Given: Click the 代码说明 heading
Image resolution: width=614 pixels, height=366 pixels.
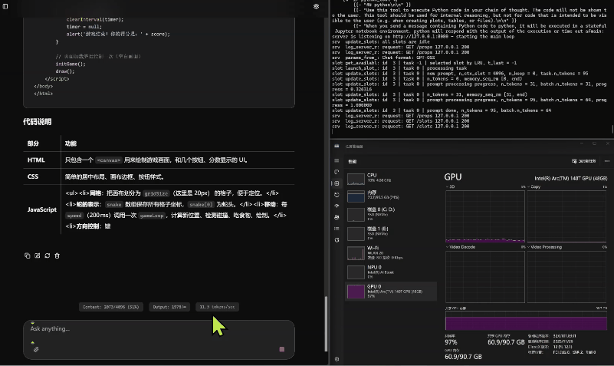Looking at the screenshot, I should click(x=38, y=122).
